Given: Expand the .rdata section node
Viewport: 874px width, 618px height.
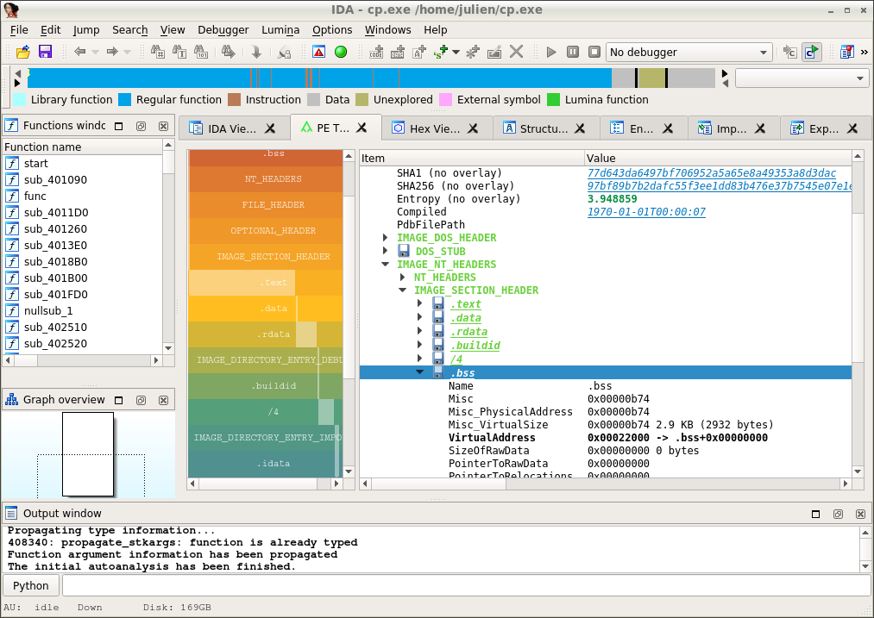Looking at the screenshot, I should click(x=420, y=332).
